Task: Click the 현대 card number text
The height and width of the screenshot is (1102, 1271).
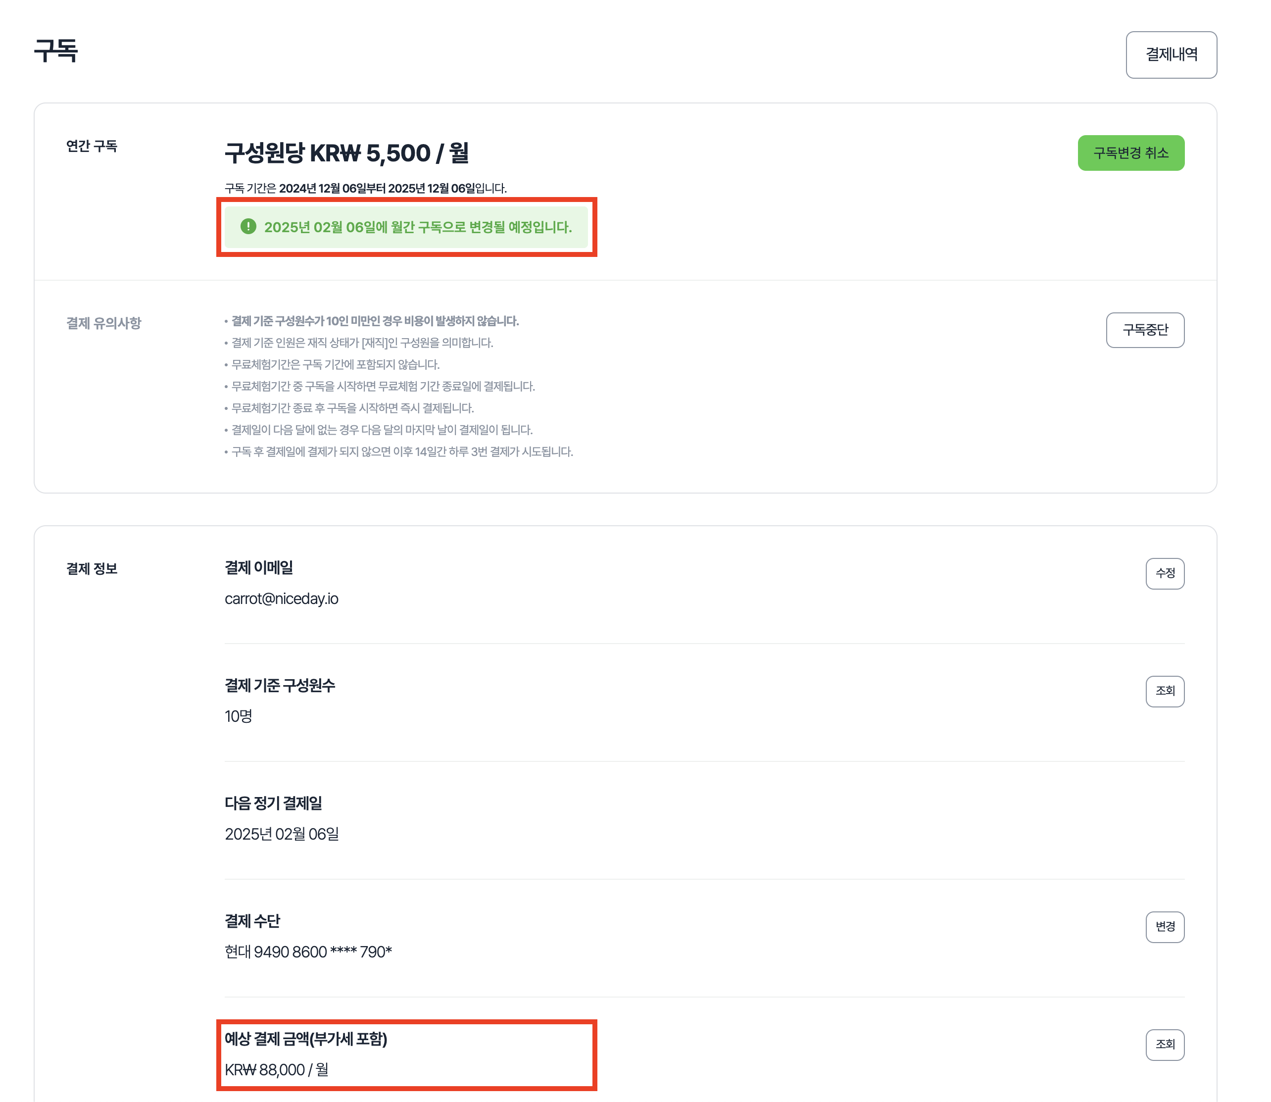Action: tap(308, 952)
